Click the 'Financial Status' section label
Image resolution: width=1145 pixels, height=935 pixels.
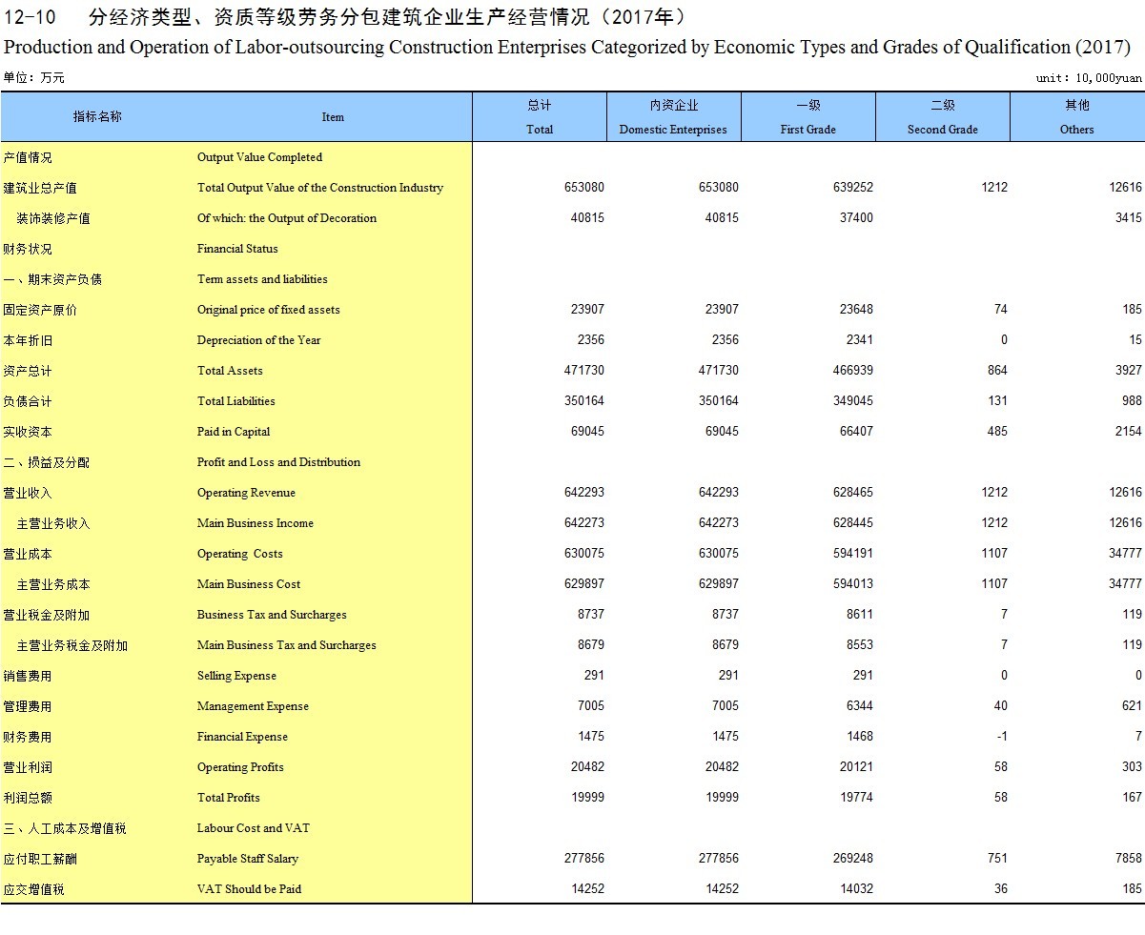(x=237, y=249)
